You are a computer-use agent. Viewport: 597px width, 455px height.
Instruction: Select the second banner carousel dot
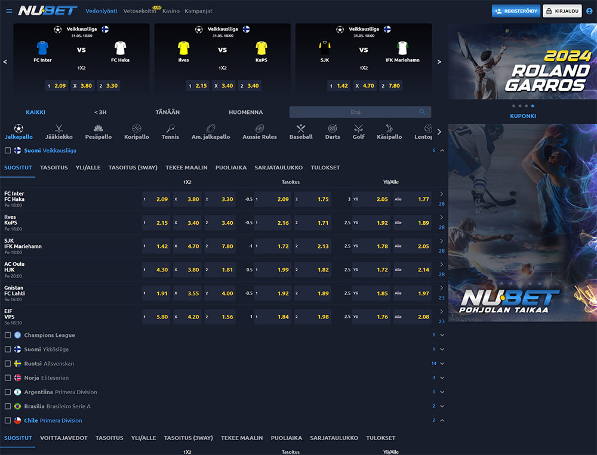(x=520, y=106)
